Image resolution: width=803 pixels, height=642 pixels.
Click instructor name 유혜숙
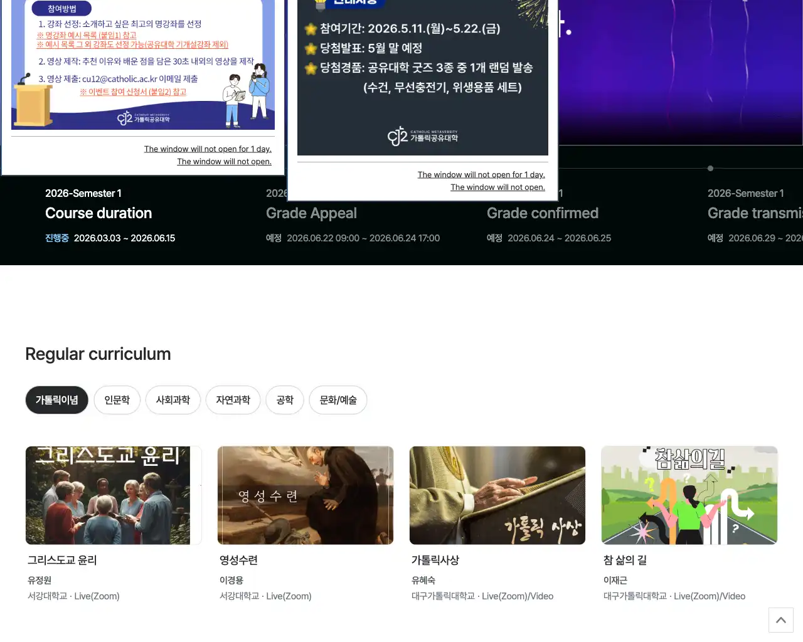(423, 581)
